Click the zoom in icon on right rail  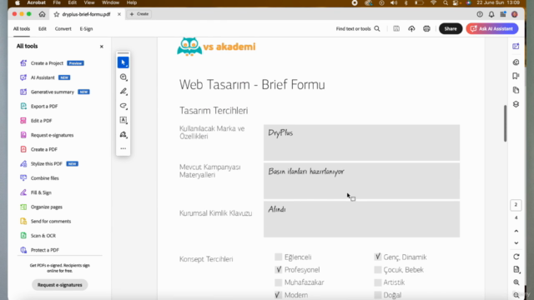coord(516,282)
